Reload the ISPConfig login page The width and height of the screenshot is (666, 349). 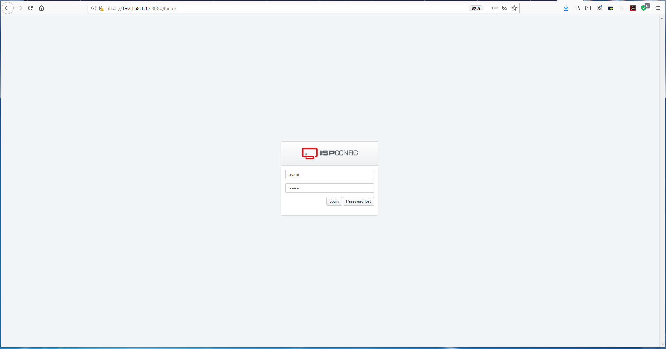pos(30,8)
